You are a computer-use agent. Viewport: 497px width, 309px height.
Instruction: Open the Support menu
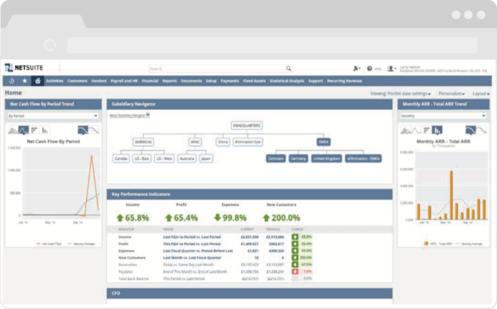316,81
